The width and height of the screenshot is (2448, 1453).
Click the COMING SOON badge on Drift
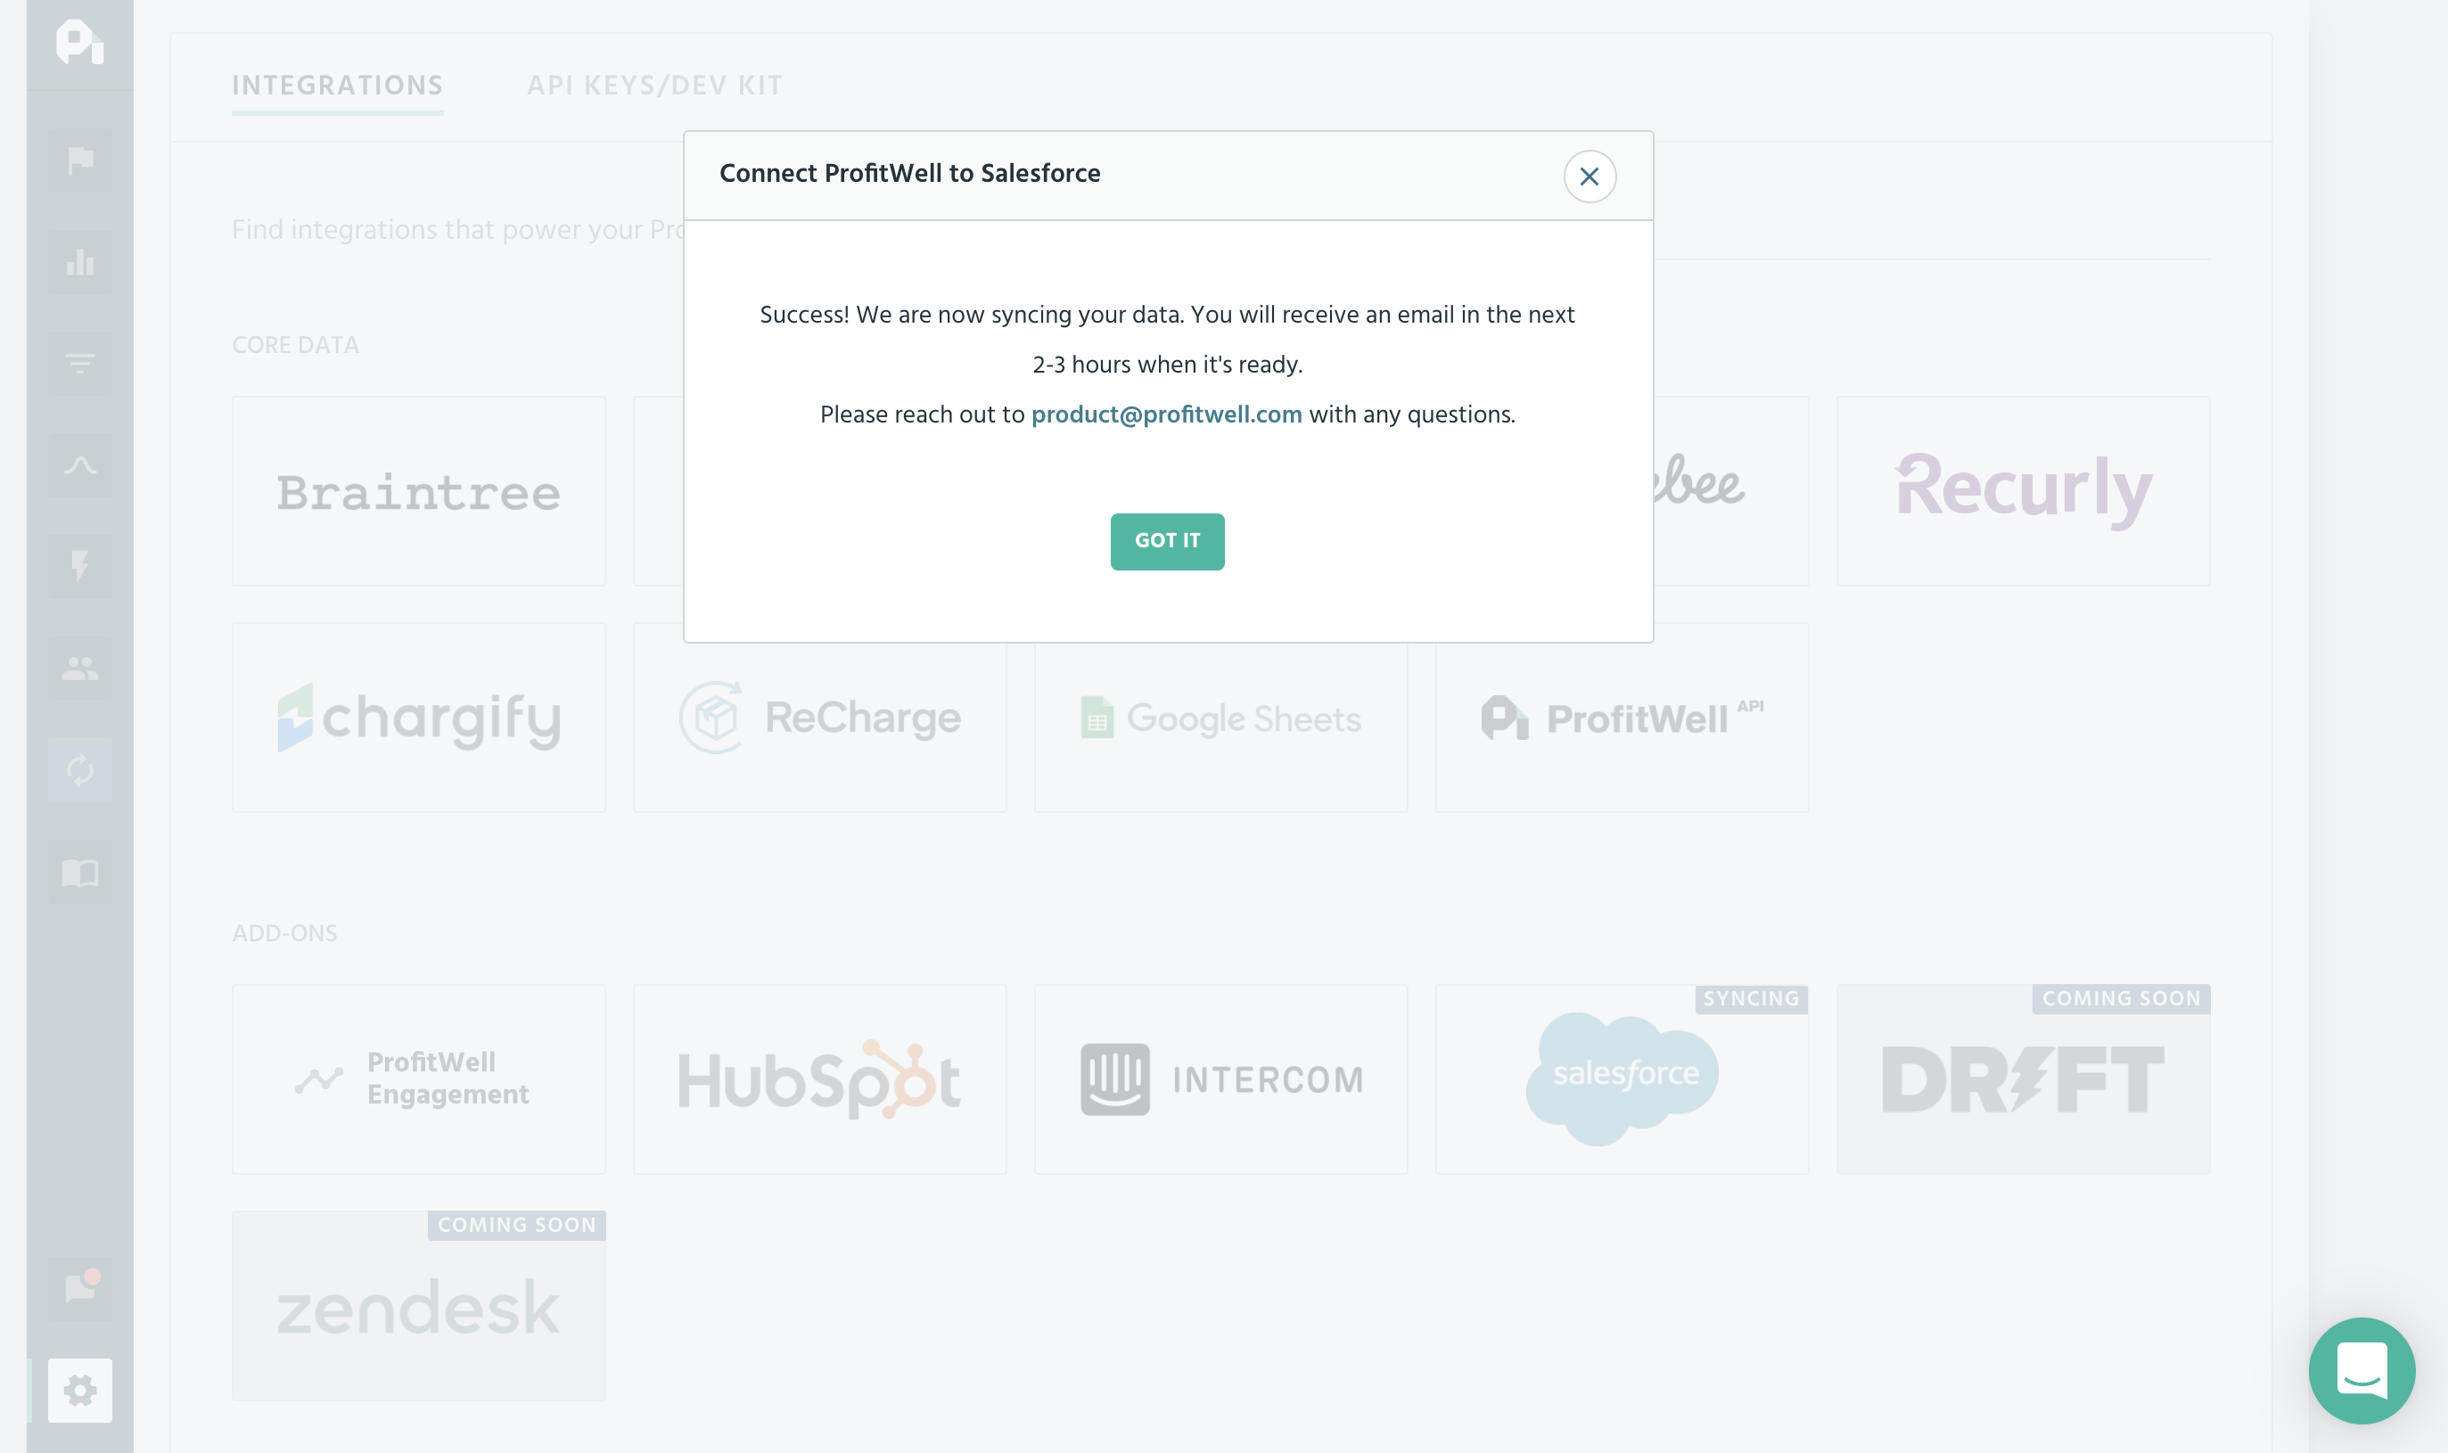(x=2121, y=998)
